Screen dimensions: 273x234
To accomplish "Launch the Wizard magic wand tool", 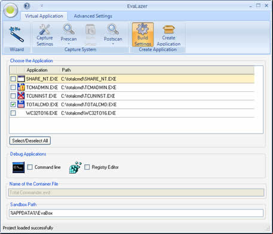I will 17,35.
